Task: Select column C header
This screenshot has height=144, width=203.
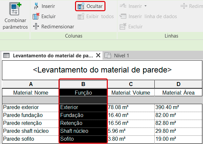Action: pos(131,84)
